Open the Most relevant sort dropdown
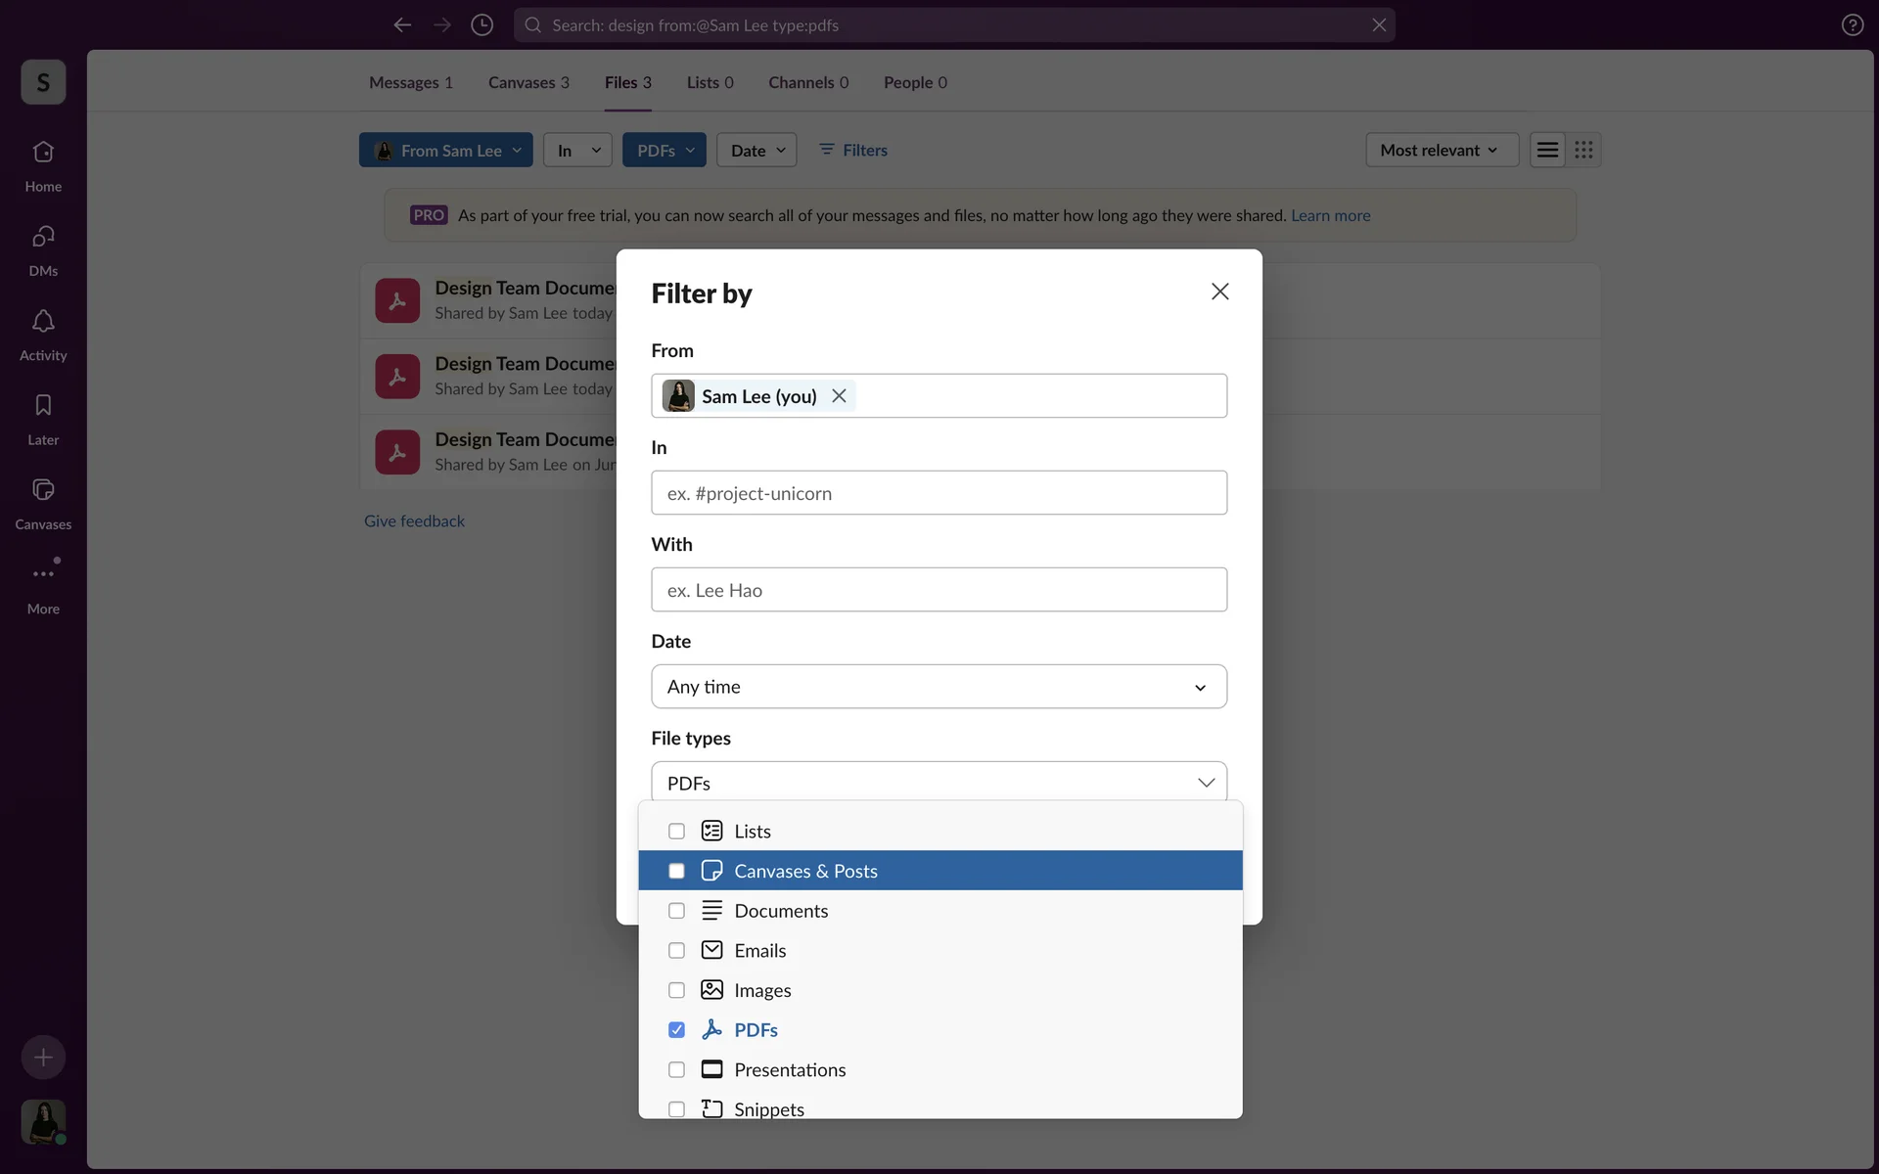The height and width of the screenshot is (1174, 1879). pyautogui.click(x=1440, y=150)
